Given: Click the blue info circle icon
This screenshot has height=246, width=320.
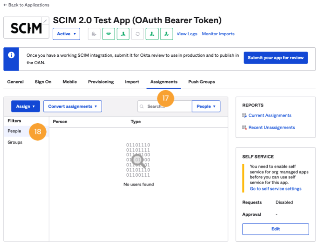Looking at the screenshot, I should click(11, 55).
